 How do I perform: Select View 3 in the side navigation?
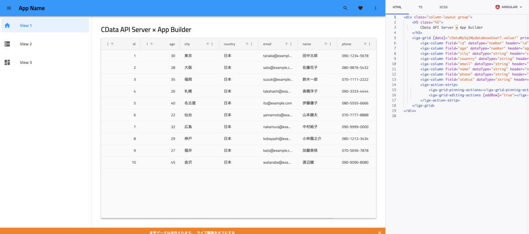[45, 62]
